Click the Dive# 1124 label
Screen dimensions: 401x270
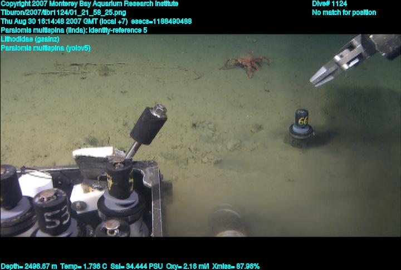330,4
